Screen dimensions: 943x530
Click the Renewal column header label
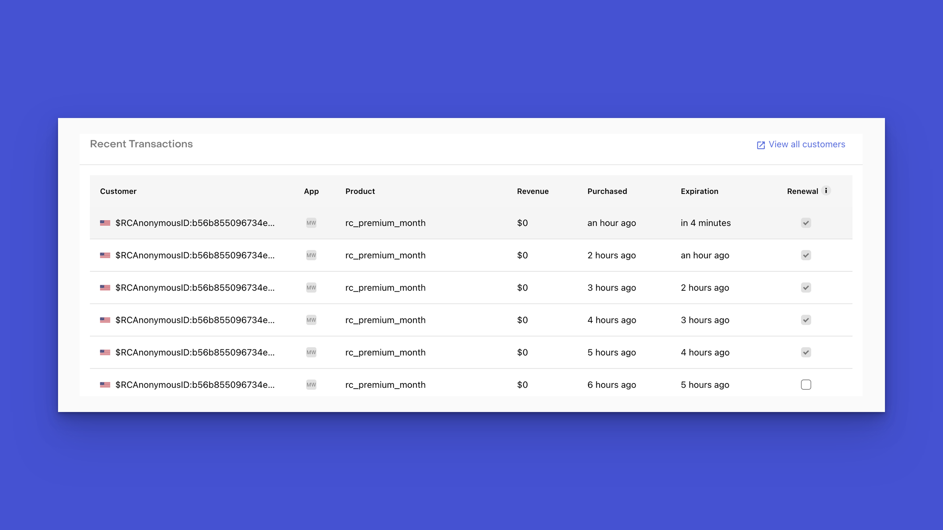click(x=802, y=191)
